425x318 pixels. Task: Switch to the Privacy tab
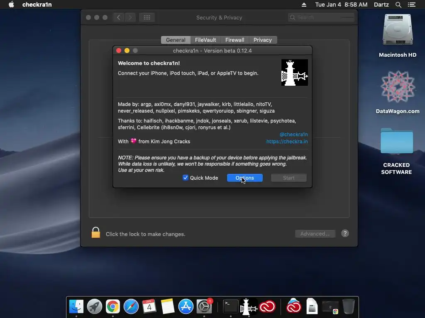click(x=263, y=40)
